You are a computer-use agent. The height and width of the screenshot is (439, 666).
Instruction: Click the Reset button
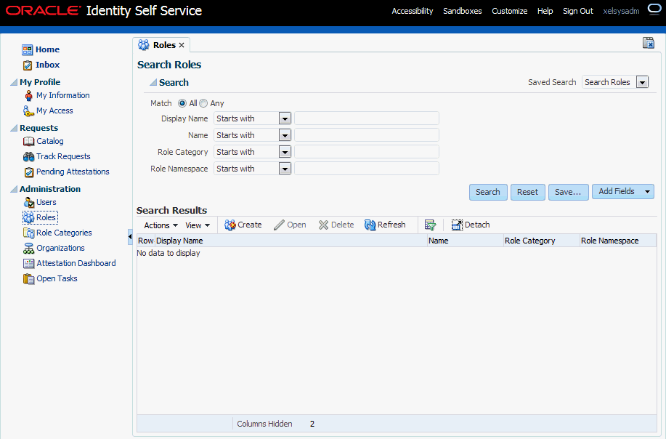[527, 192]
